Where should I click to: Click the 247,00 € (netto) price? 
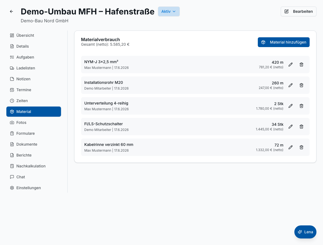(271, 88)
